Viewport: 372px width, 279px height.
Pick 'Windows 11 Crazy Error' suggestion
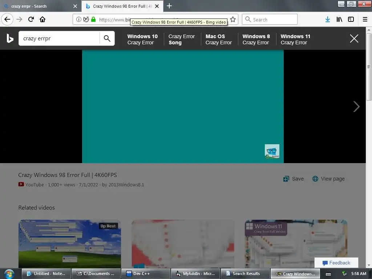point(295,39)
